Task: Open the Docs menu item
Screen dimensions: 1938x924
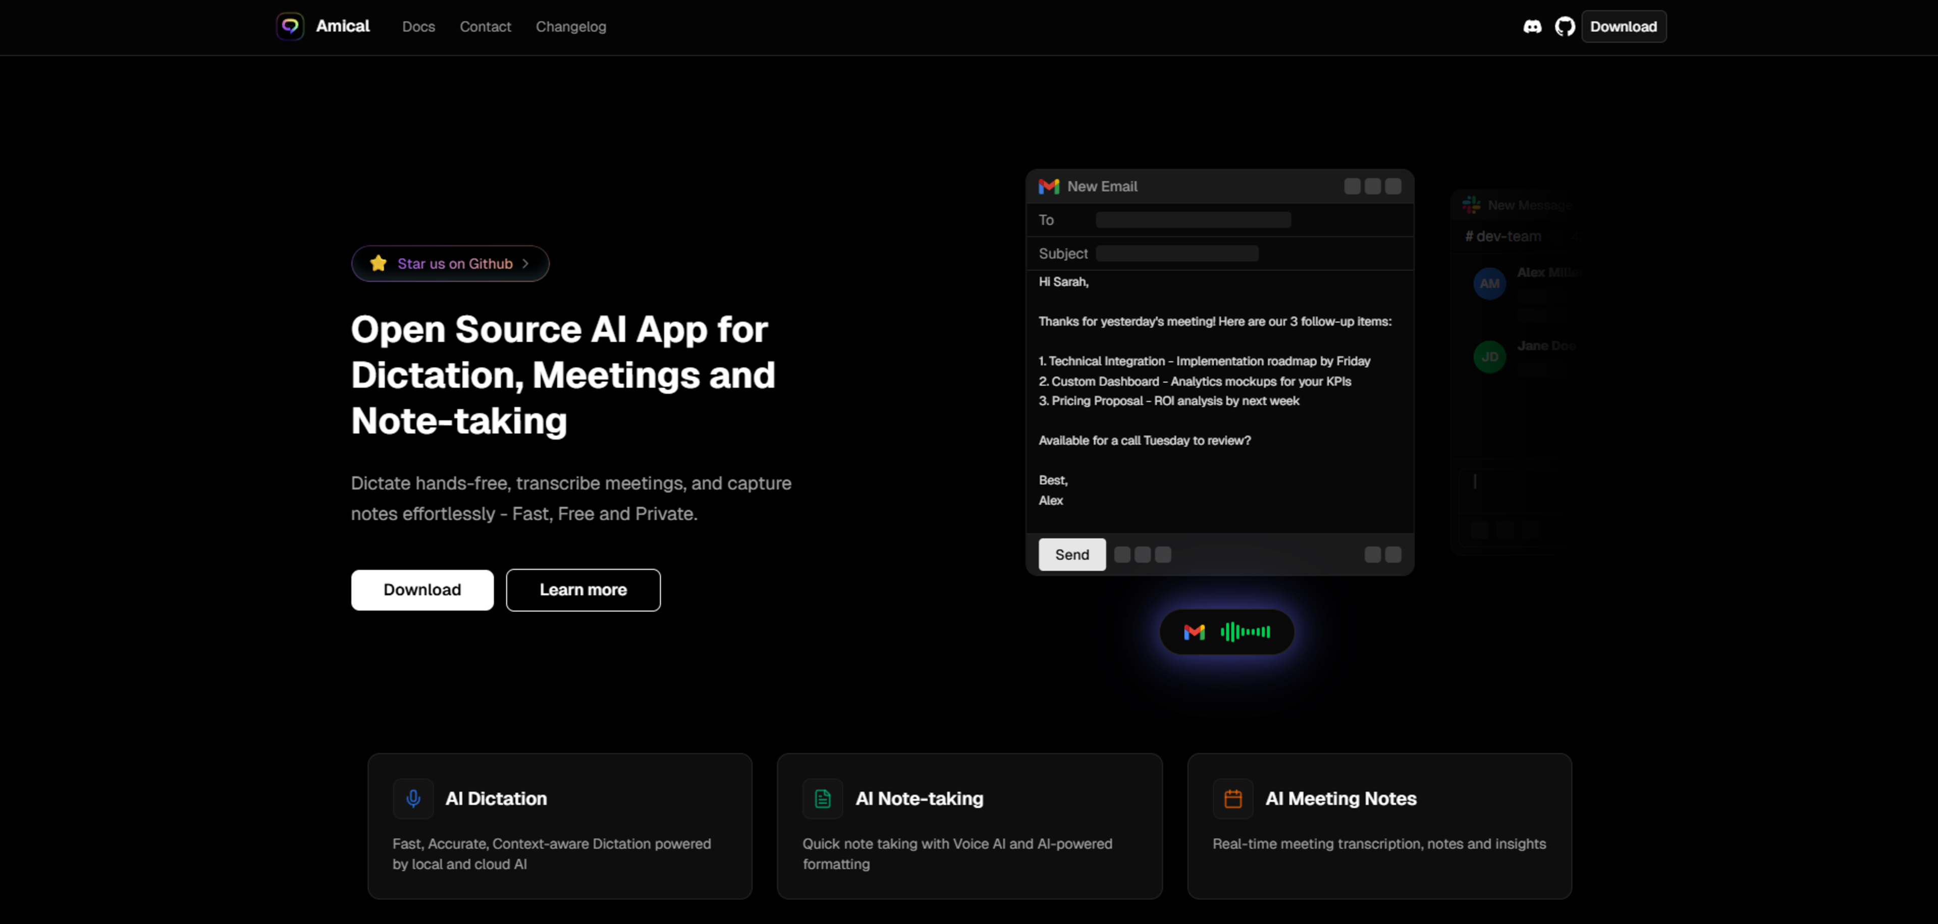Action: [x=418, y=26]
